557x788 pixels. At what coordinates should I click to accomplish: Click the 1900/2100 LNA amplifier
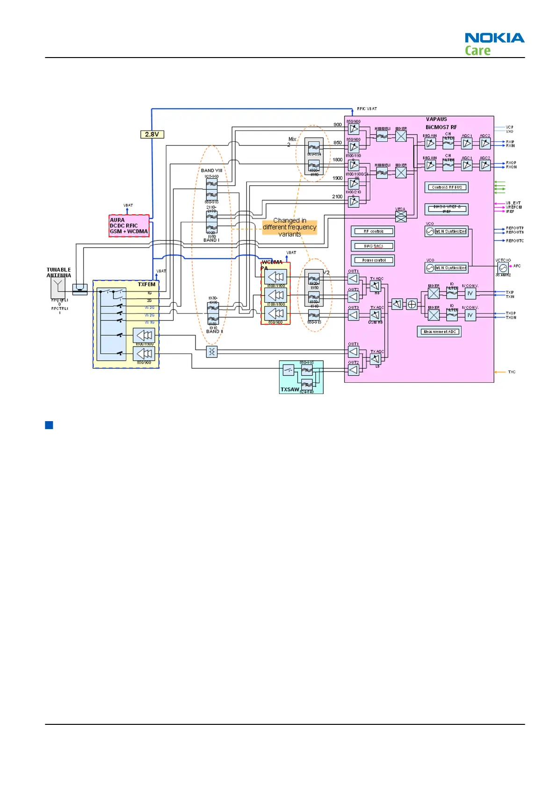point(354,202)
